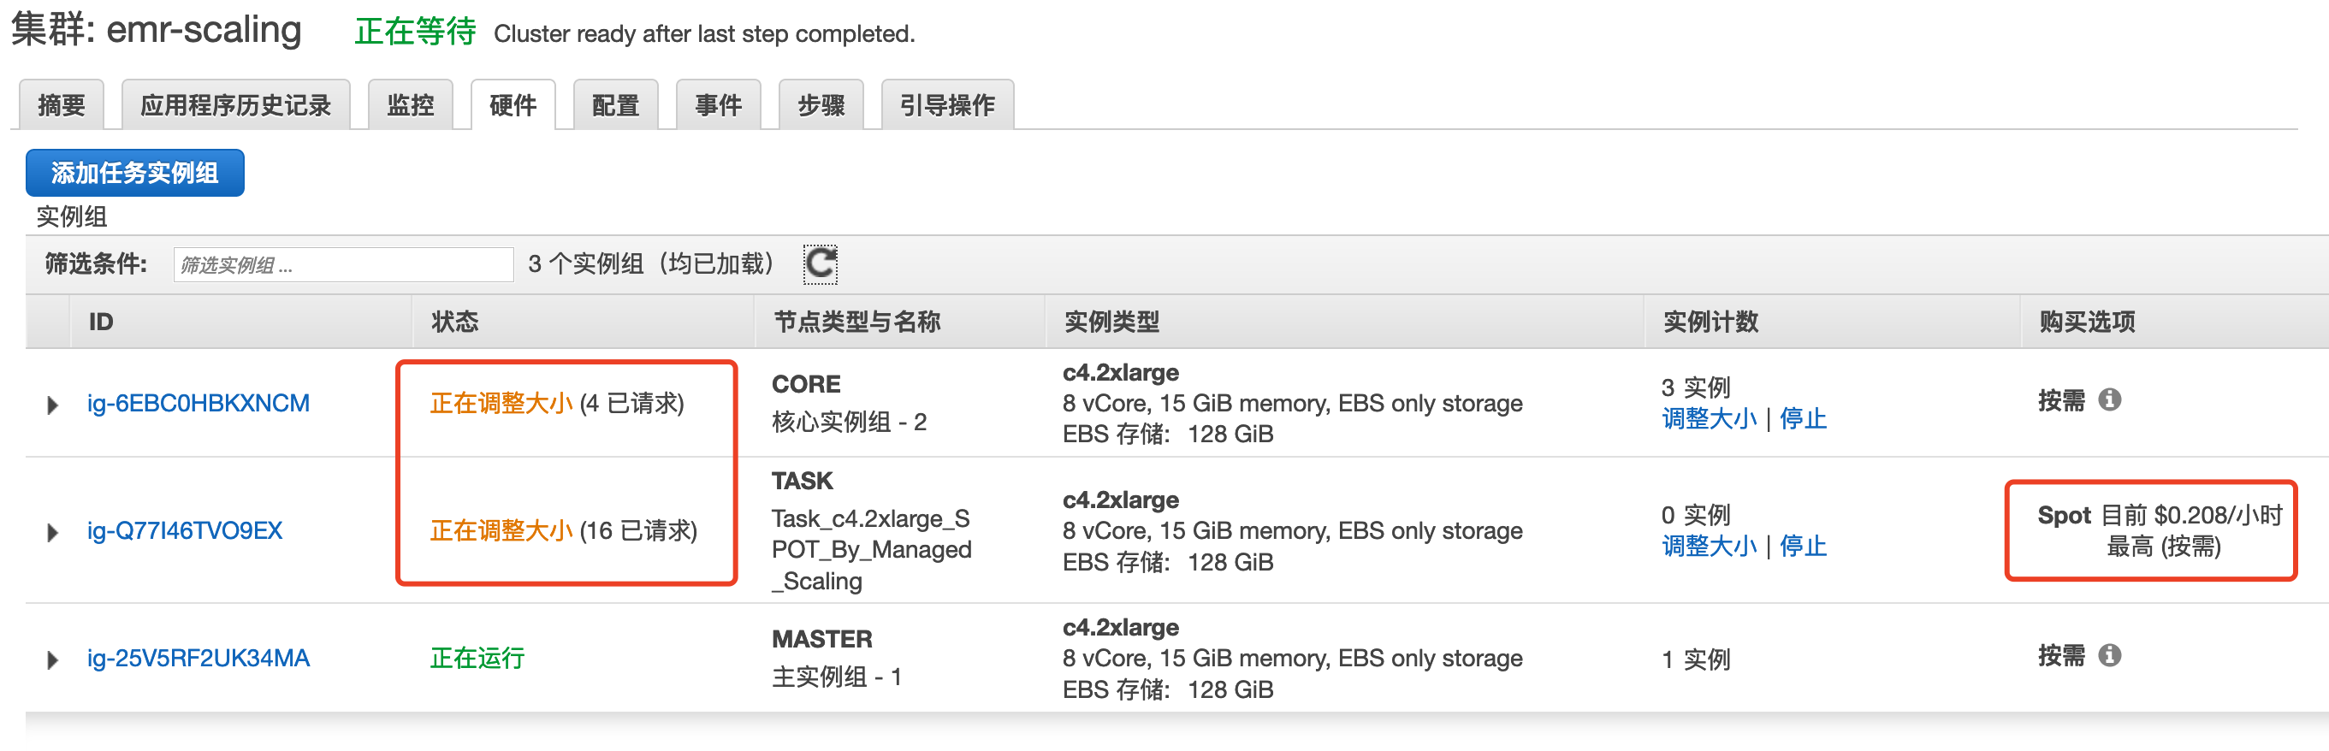Viewport: 2329px width, 751px height.
Task: Switch to the 摘要 tab
Action: 62,106
